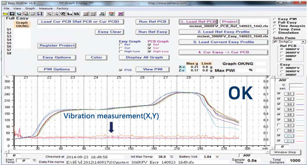
Task: Select the Time Analysis radio option
Action: [x=275, y=26]
